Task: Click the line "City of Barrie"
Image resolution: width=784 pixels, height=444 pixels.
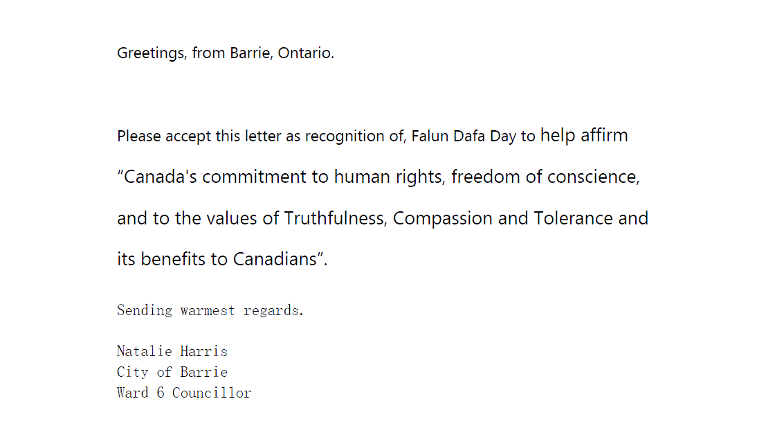Action: click(x=172, y=372)
